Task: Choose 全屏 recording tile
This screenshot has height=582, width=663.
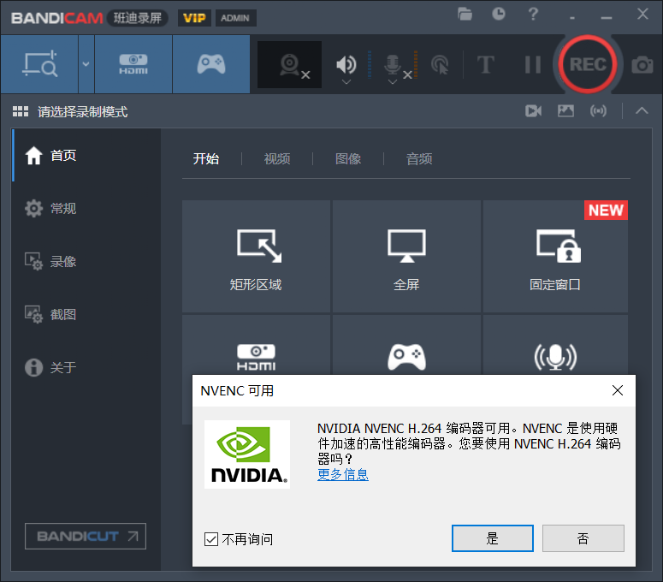Action: [406, 256]
